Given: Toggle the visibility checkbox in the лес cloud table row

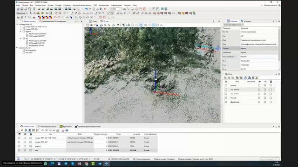Looking at the screenshot, I should click(x=25, y=150).
